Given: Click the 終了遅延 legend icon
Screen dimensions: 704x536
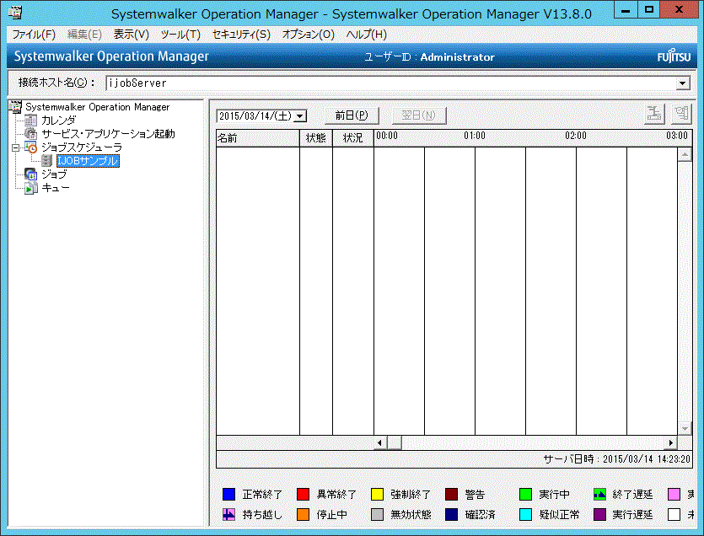Looking at the screenshot, I should point(599,494).
